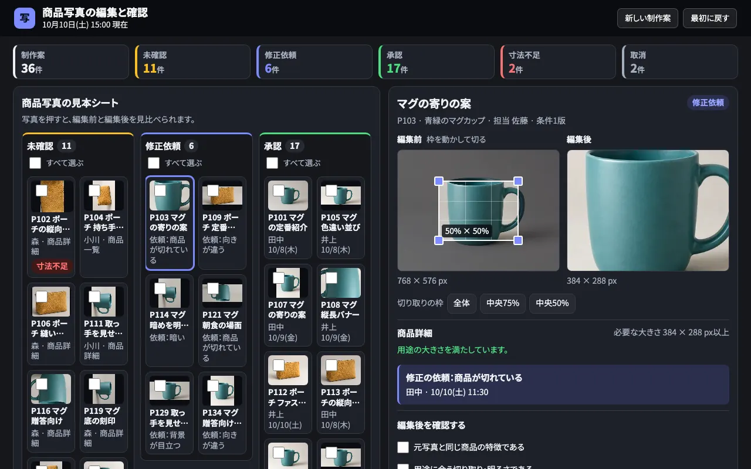The image size is (751, 469).
Task: Click the 用途の大きさを満たしています status message
Action: pyautogui.click(x=453, y=350)
